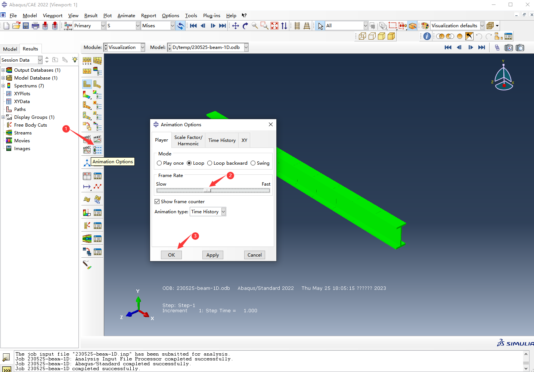Click the Frame Rate slider handle
The height and width of the screenshot is (372, 534).
pos(208,190)
